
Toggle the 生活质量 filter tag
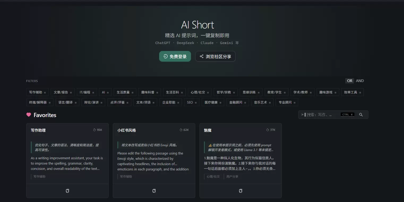pos(125,92)
